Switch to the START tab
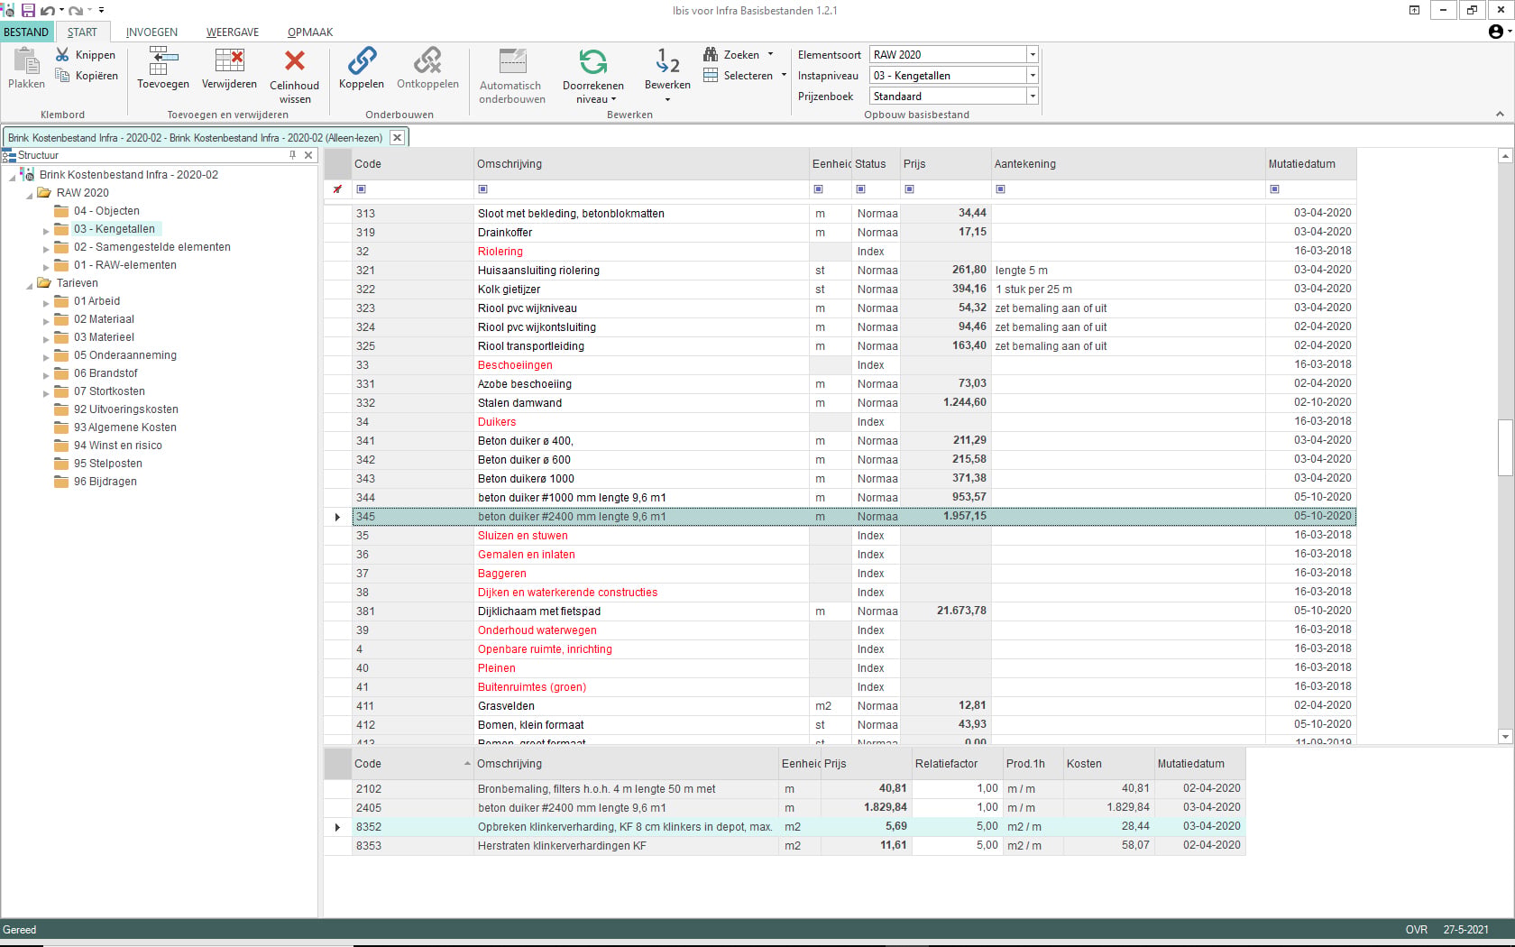Viewport: 1515px width, 947px height. coord(82,32)
